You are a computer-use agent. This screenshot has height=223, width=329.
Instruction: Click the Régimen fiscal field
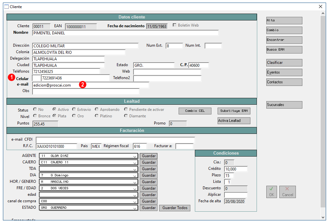click(x=140, y=147)
